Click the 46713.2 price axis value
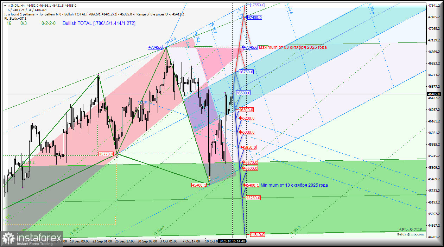The height and width of the screenshot is (247, 444). tap(433, 75)
